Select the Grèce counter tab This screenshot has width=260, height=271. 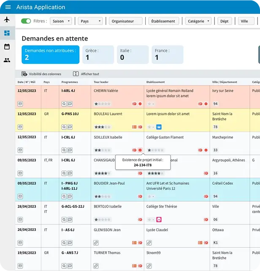point(98,55)
